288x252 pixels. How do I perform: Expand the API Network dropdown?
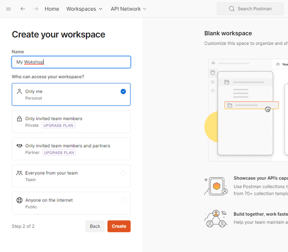(x=128, y=9)
